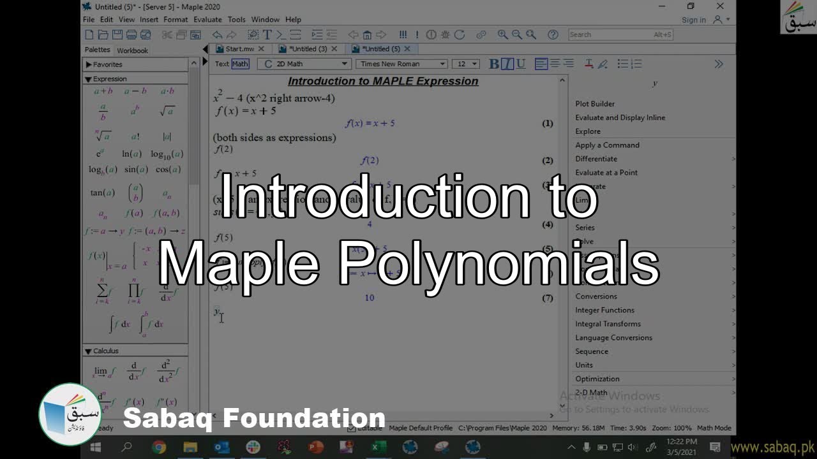The image size is (817, 459).
Task: Cut selection with the scissors icon
Action: click(x=167, y=34)
